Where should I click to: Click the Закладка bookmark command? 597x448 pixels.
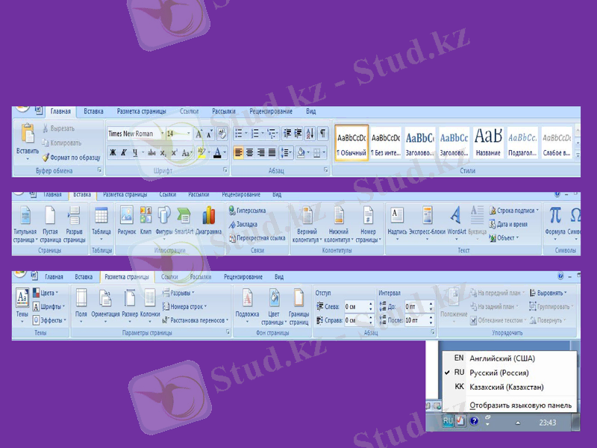point(243,225)
